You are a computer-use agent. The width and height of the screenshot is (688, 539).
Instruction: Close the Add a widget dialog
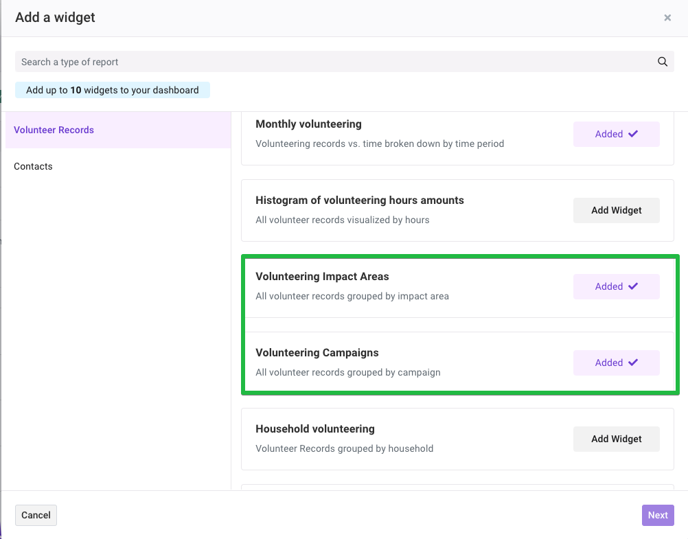[x=667, y=18]
